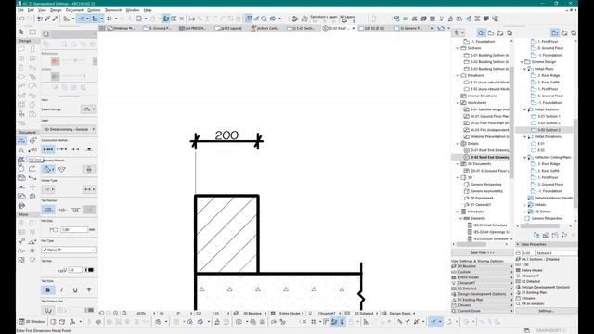Click the Suspend Groups icon in toolbar

pyautogui.click(x=166, y=19)
